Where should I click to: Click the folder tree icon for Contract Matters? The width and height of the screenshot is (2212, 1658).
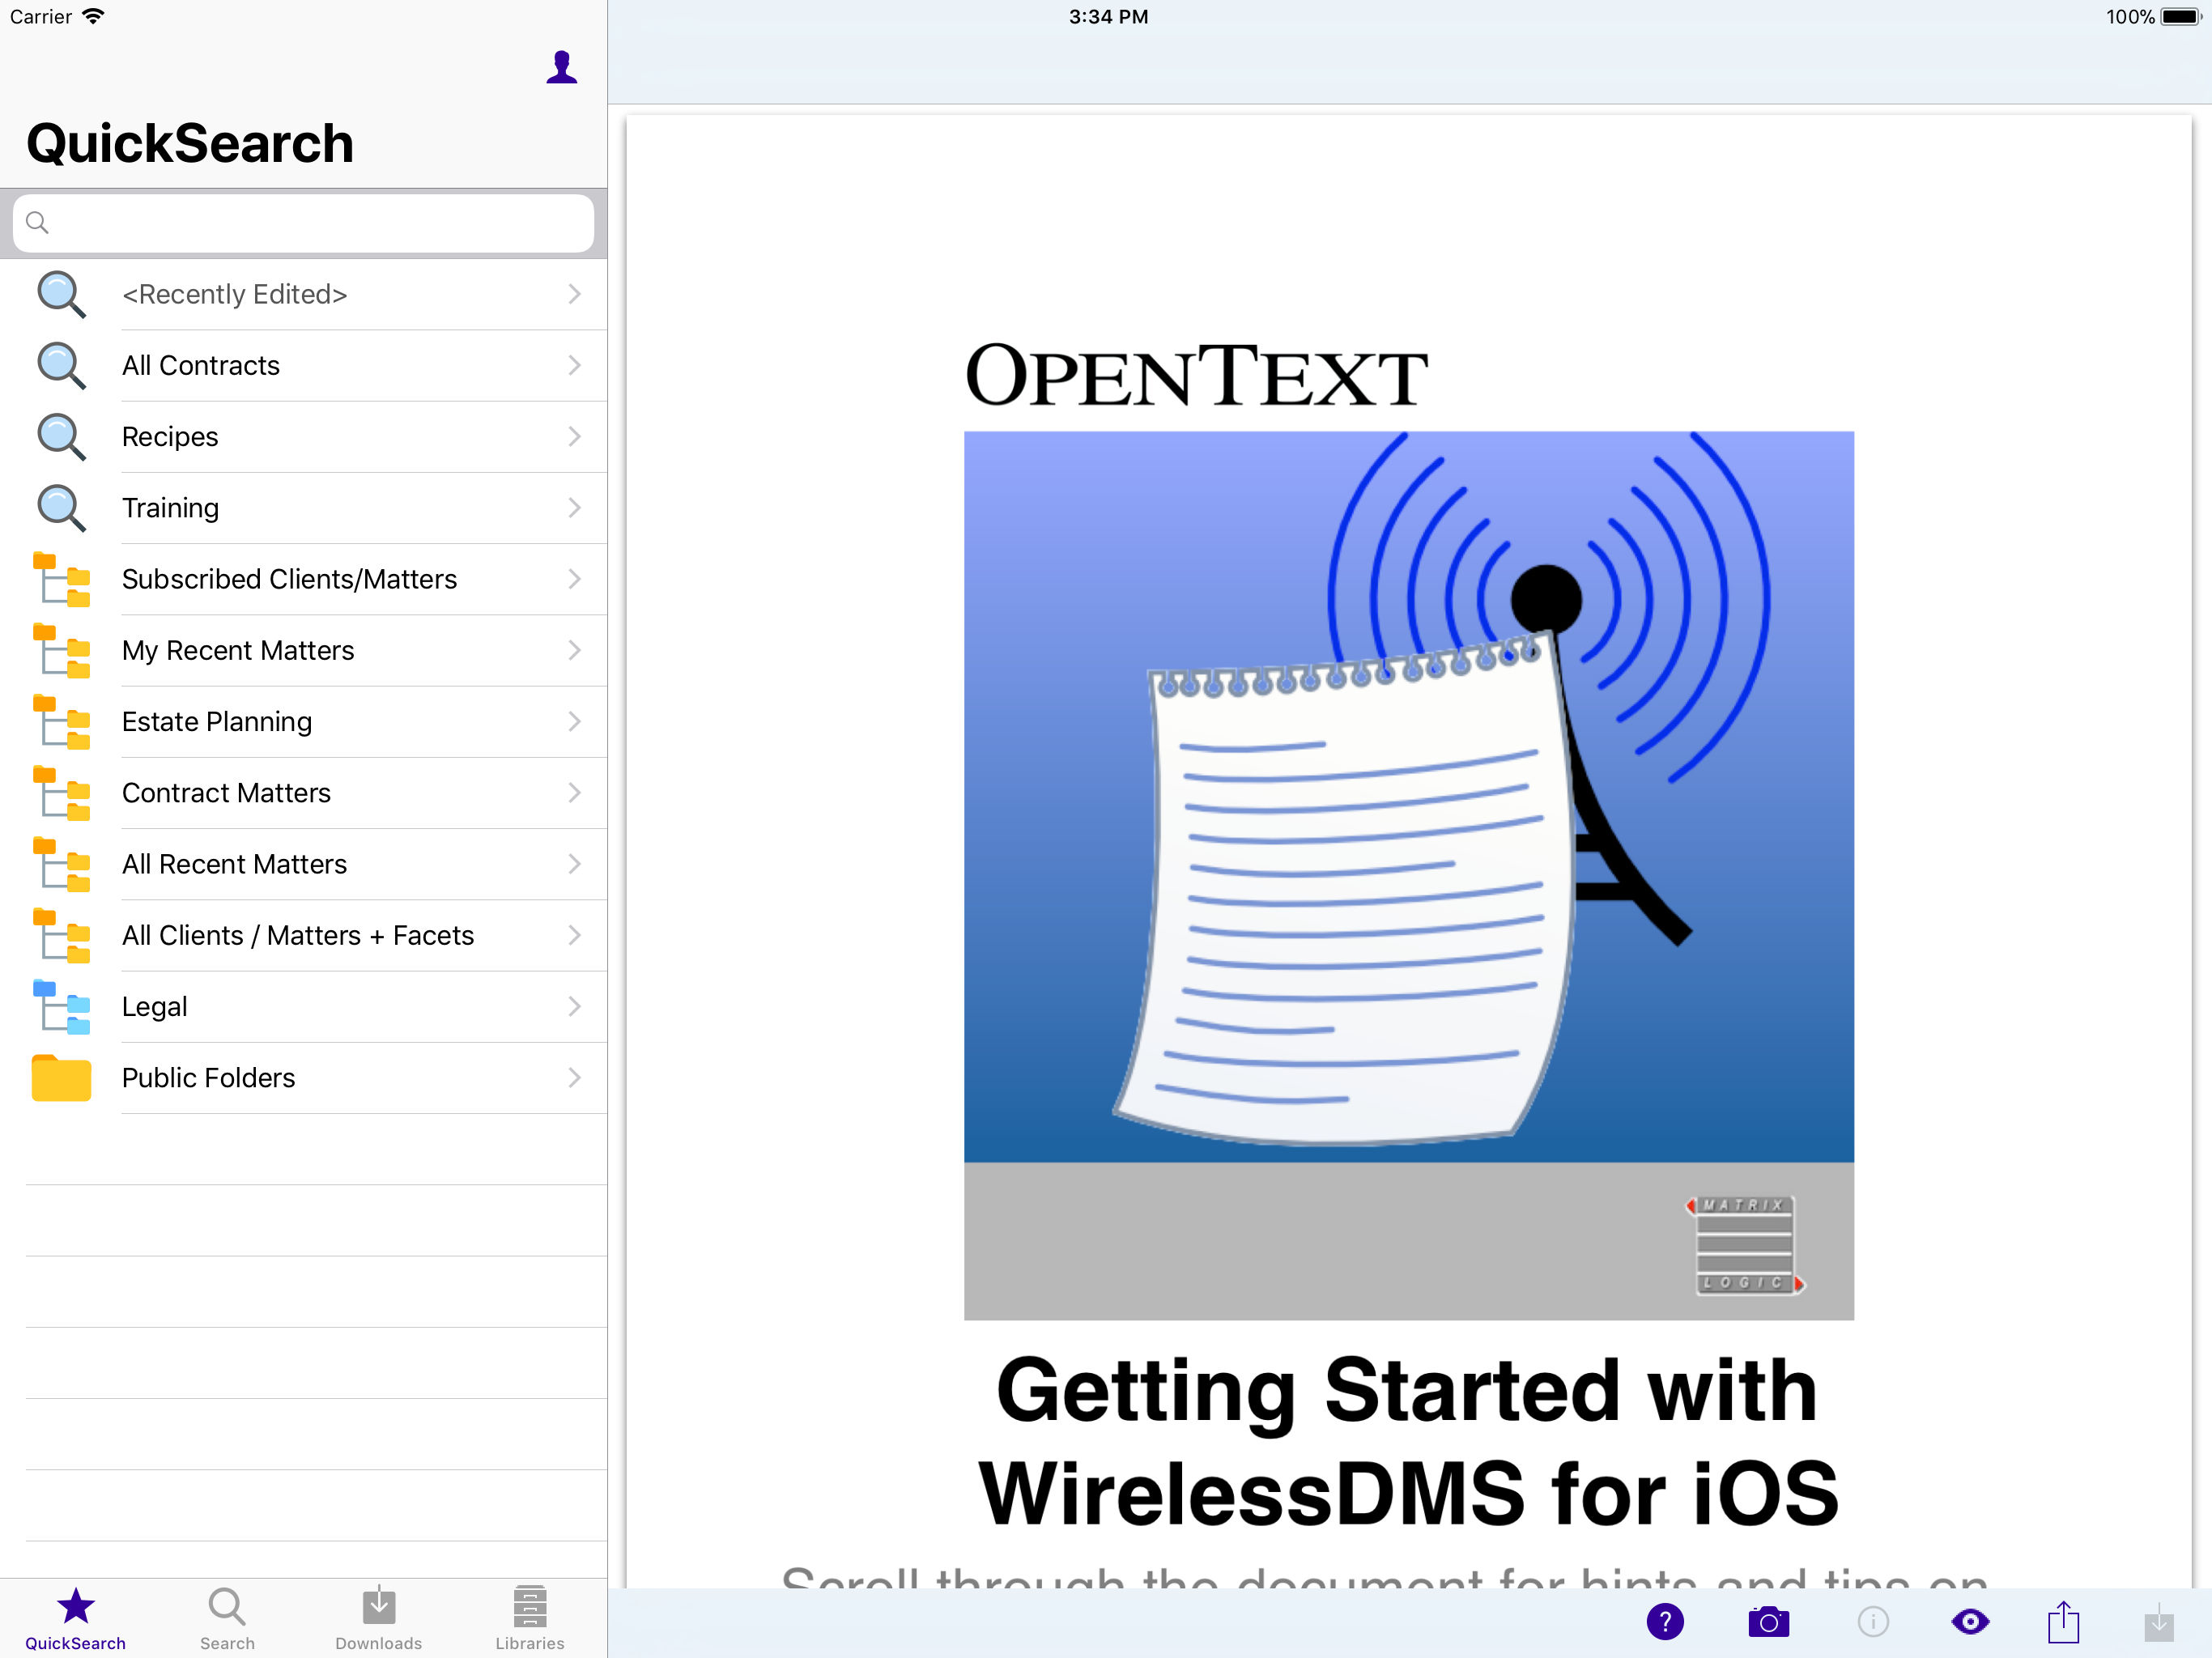61,792
